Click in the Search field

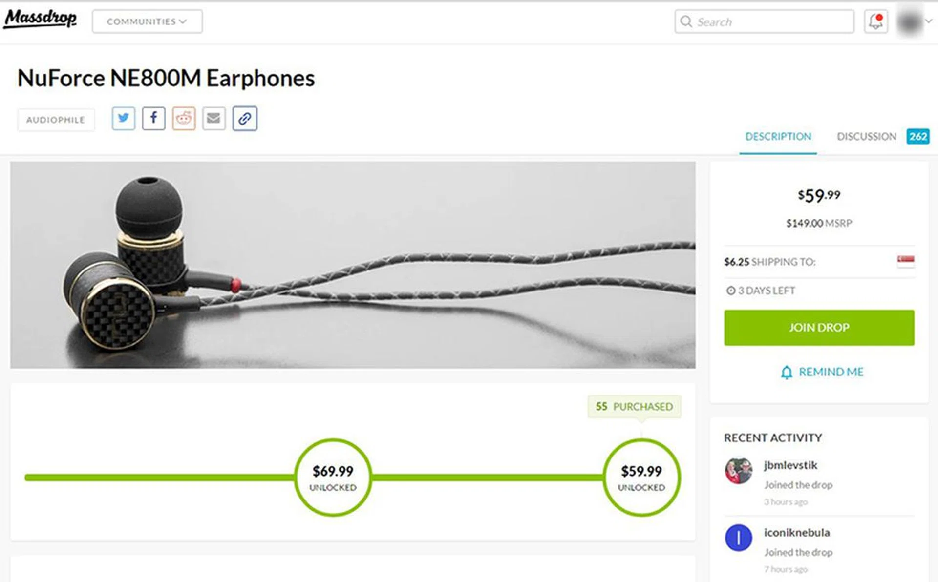[x=772, y=21]
